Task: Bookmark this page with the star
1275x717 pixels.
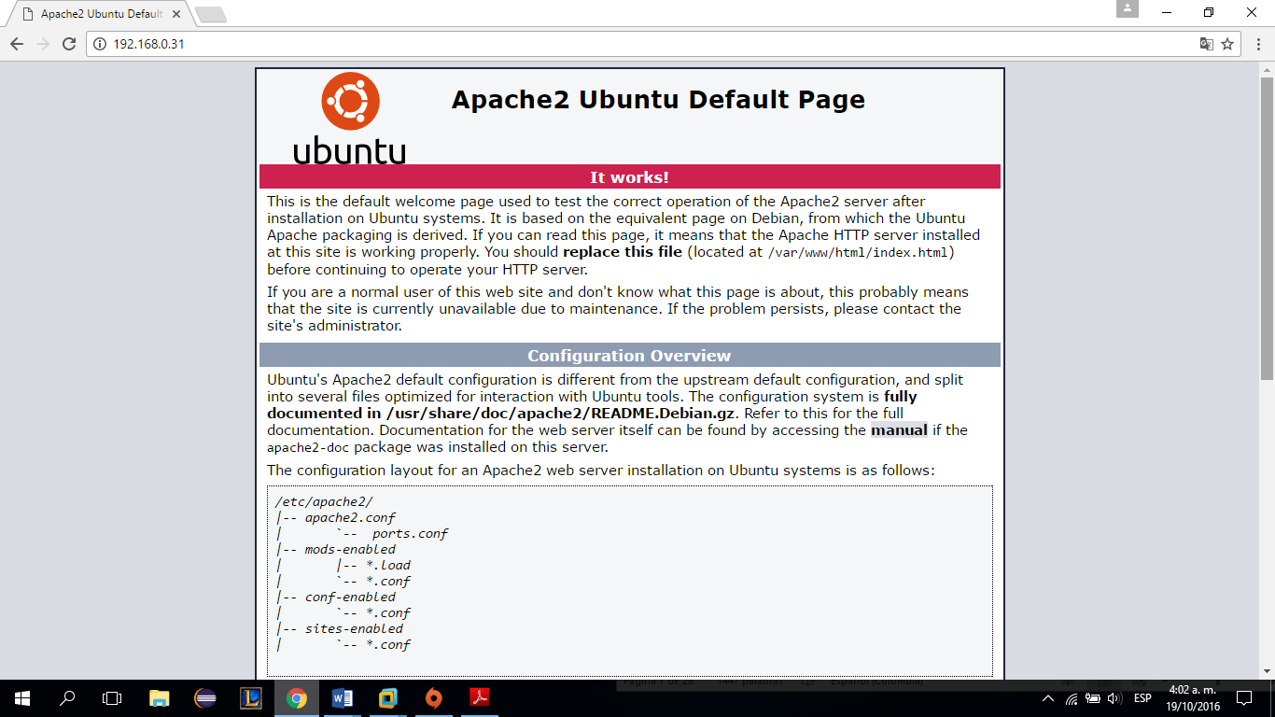Action: tap(1227, 44)
